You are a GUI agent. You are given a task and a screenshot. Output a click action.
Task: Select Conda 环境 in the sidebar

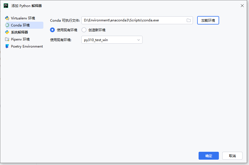[24, 25]
